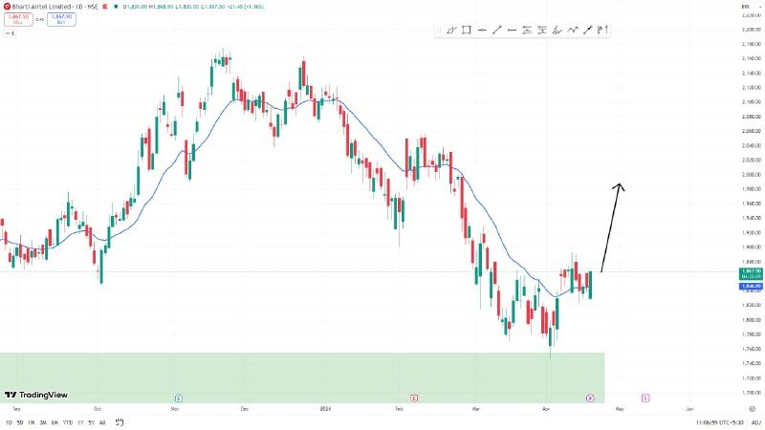The height and width of the screenshot is (430, 765).
Task: Select the brush/path drawing tool in favorites toolbar
Action: pos(451,31)
